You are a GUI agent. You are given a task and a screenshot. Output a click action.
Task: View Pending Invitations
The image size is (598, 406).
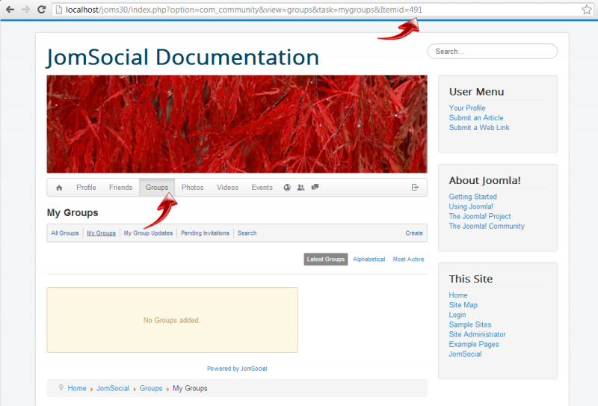click(x=205, y=233)
